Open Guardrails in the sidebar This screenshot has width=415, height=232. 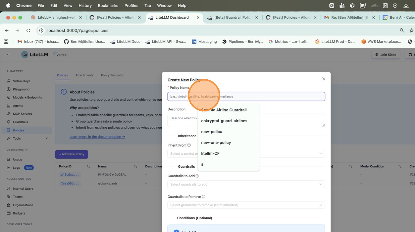tap(20, 122)
